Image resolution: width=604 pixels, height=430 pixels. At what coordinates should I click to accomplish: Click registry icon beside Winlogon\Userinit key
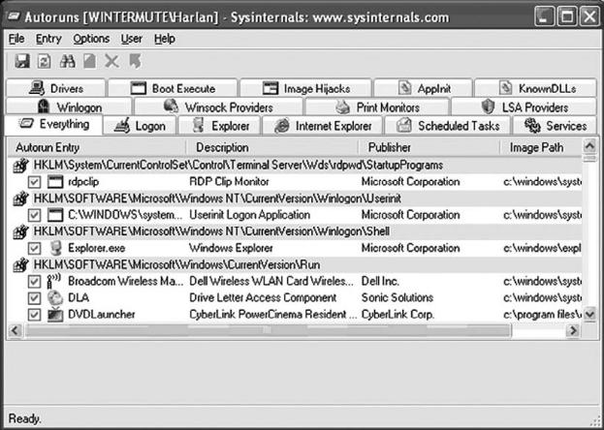(20, 199)
